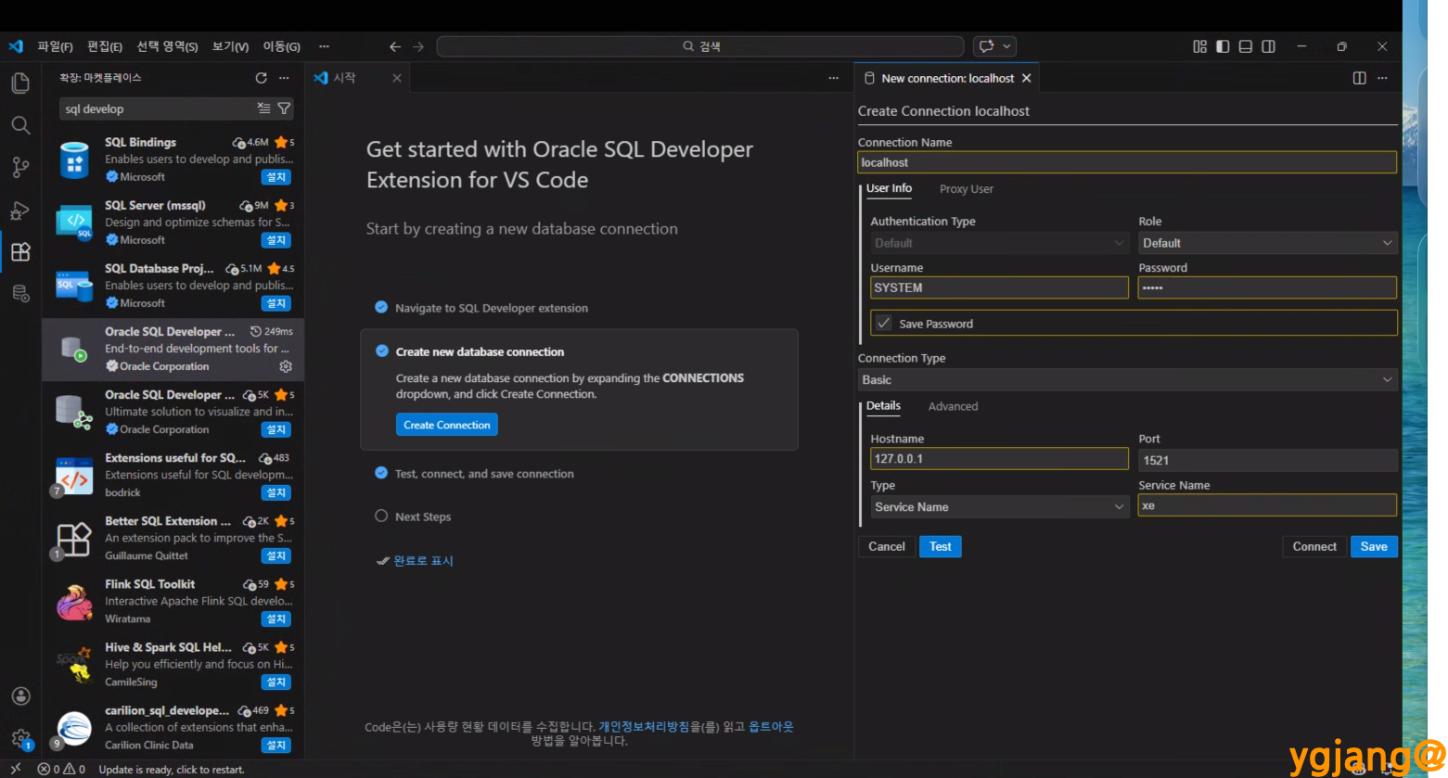
Task: Click the 완료로 표시 link
Action: pyautogui.click(x=423, y=560)
